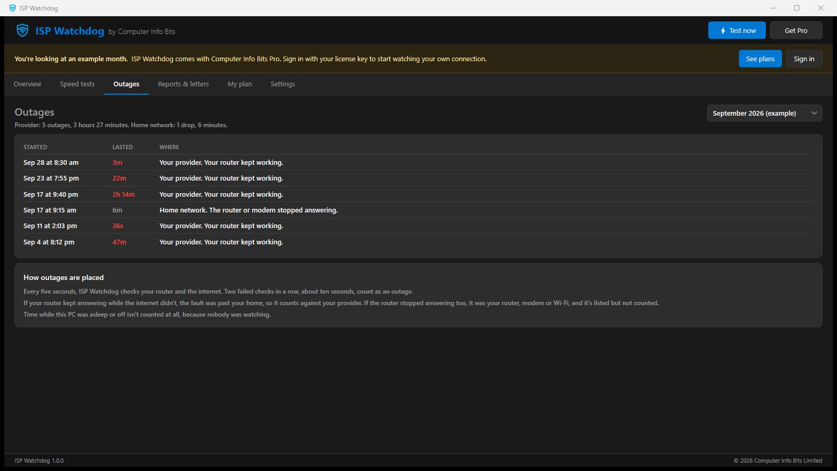Click the Sign in button

coord(804,59)
